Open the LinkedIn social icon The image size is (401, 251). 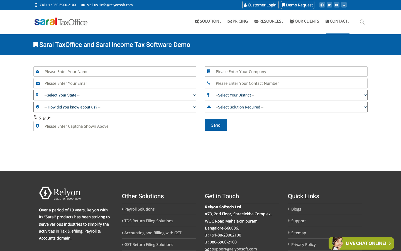[x=344, y=5]
